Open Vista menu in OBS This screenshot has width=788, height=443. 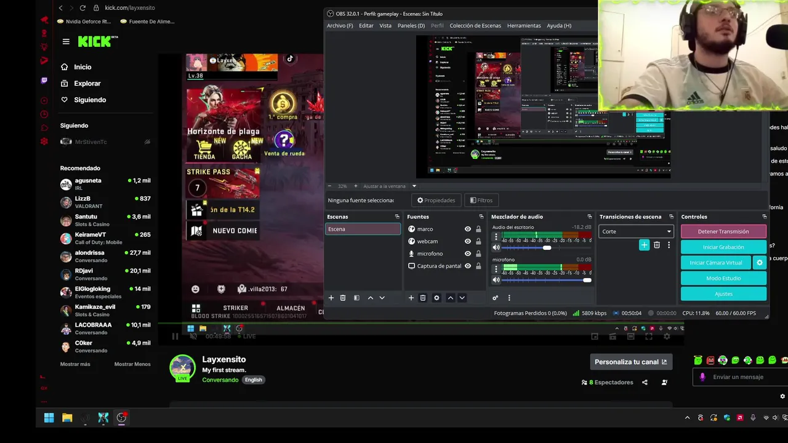(385, 25)
